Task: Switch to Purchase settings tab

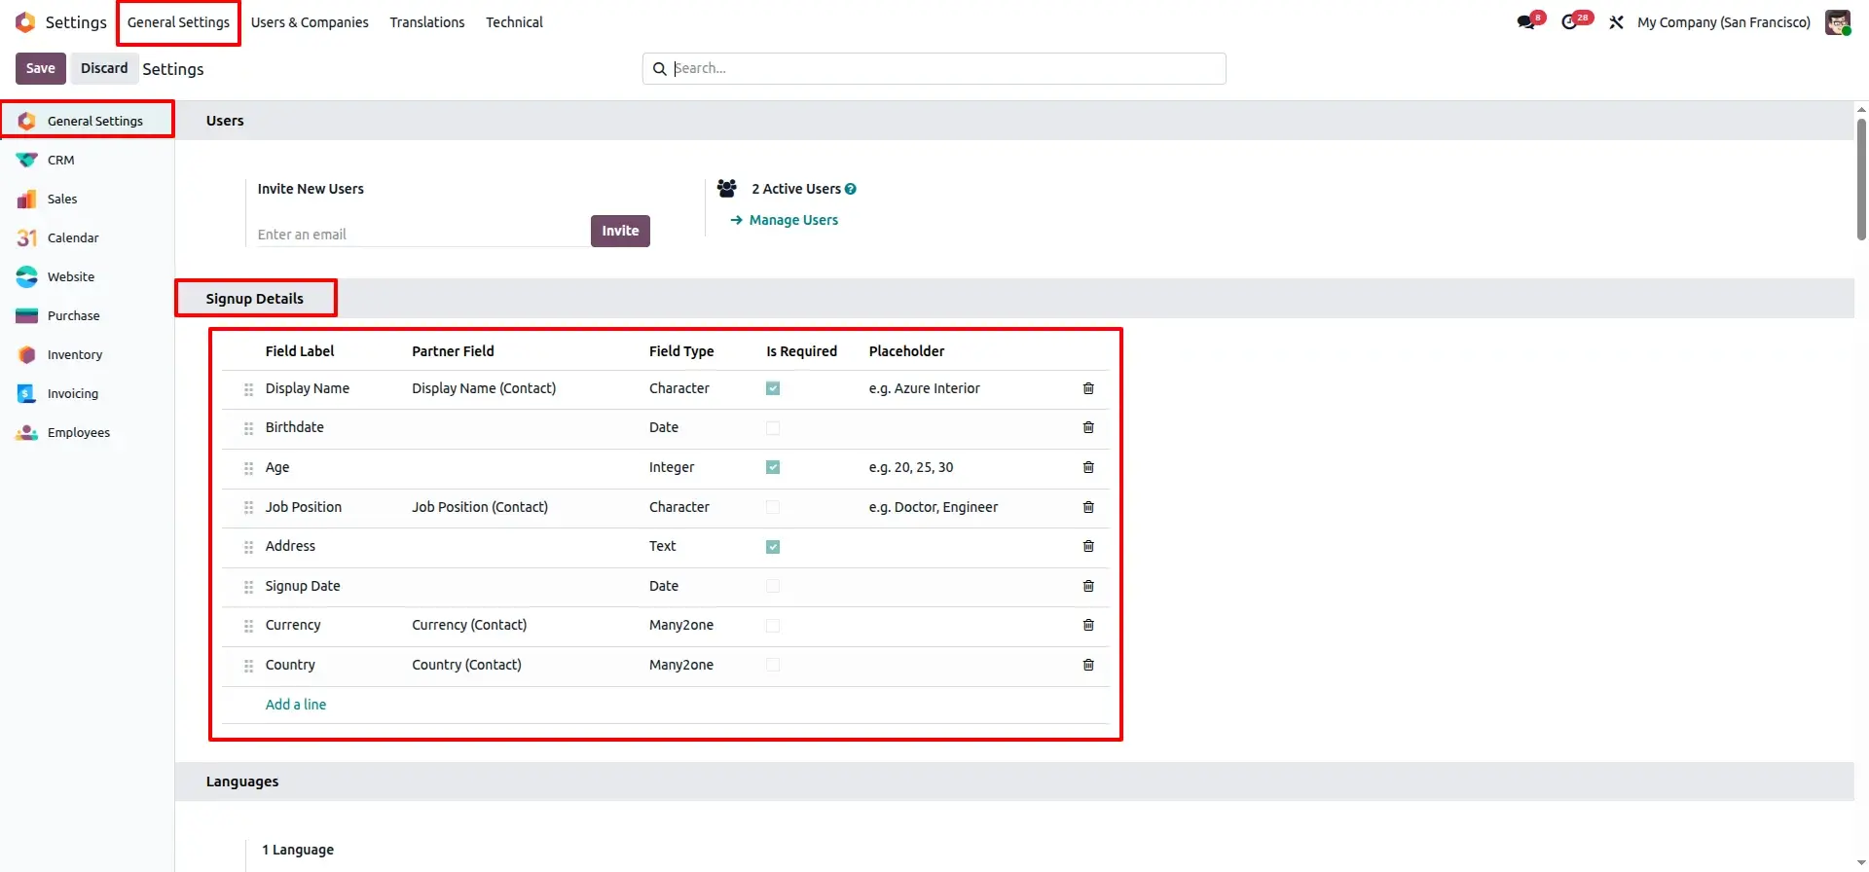Action: (x=88, y=315)
